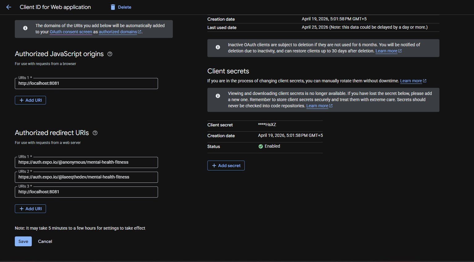Screen dimensions: 474x262
Task: Click the note about settings taking effect
Action: (x=80, y=228)
